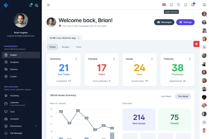209x139 pixels.
Task: Switch to the Budget tab
Action: pos(65,47)
